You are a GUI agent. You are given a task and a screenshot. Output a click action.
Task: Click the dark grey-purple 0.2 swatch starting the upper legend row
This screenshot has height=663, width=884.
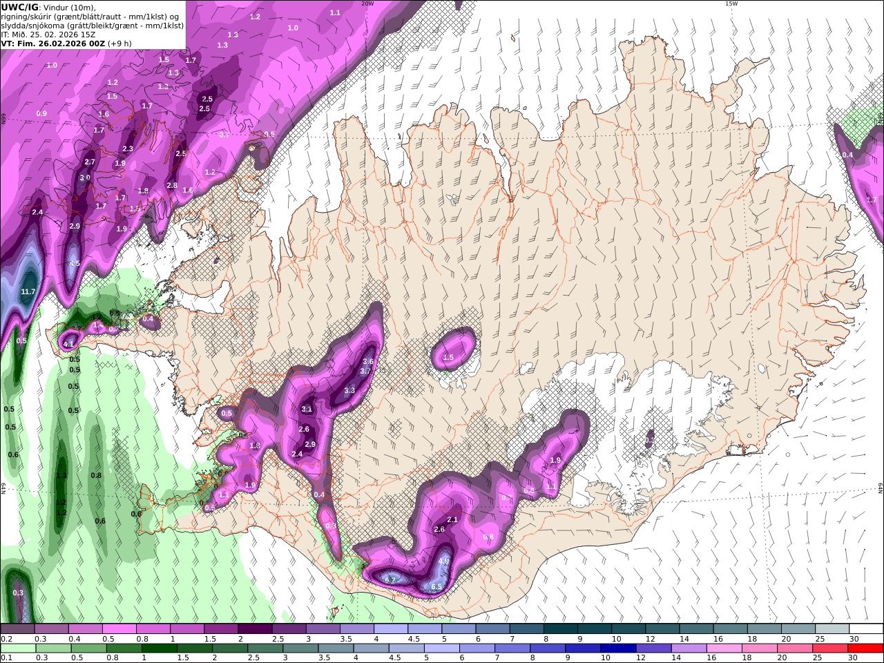pyautogui.click(x=17, y=628)
